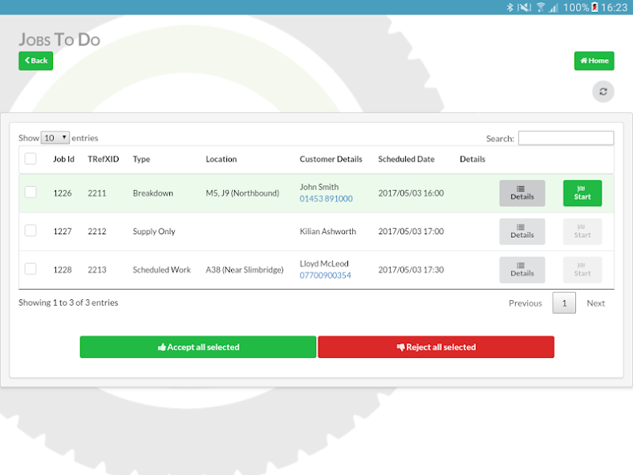Click TRefXID value 2212
Viewport: 633px width, 475px height.
tap(97, 231)
